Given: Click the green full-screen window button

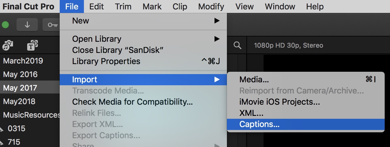Looking at the screenshot, I should click(5, 25).
